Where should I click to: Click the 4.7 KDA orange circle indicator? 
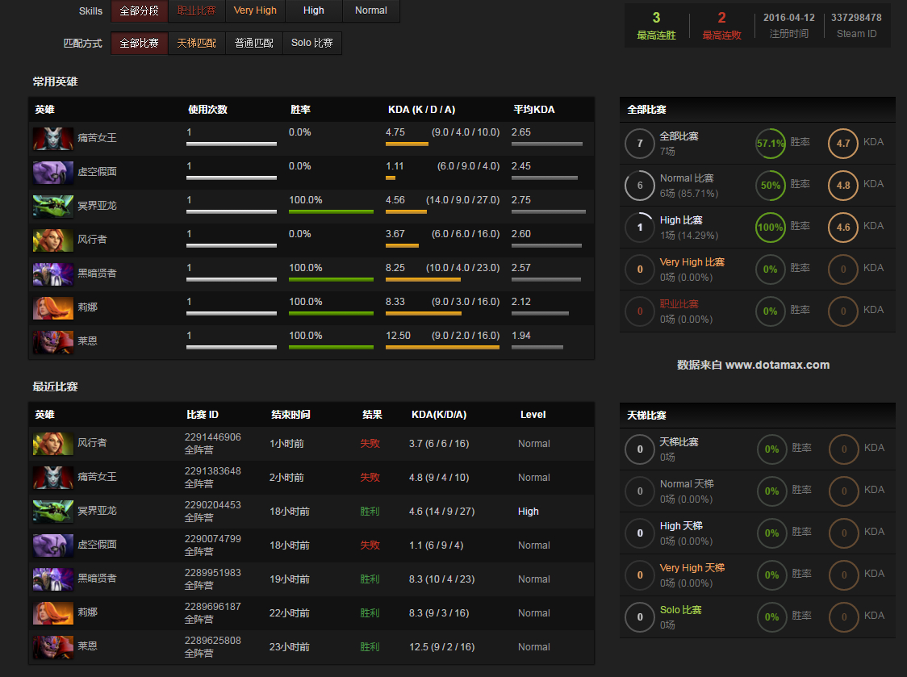pyautogui.click(x=842, y=144)
